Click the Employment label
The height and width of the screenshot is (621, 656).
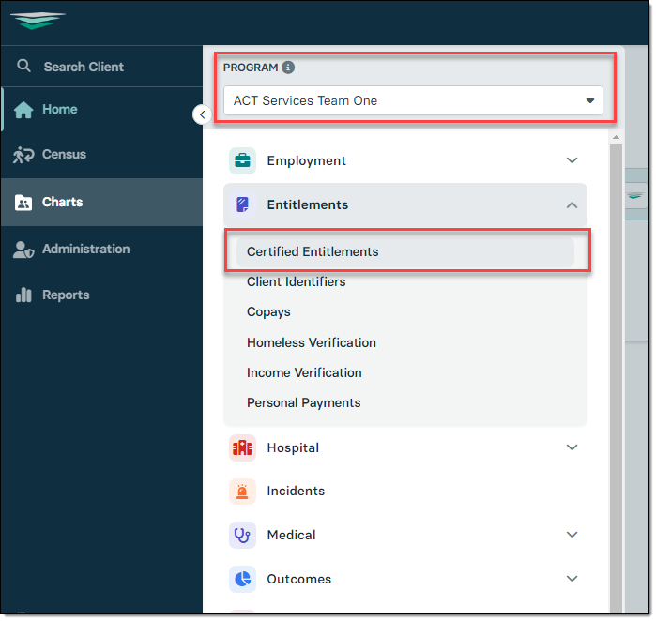307,161
